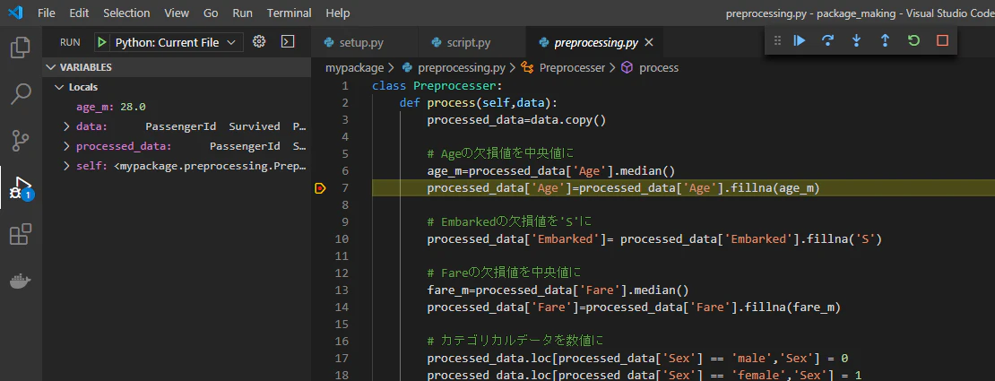This screenshot has height=381, width=995.
Task: Click on the 'class Preprocesser:' code line
Action: pos(437,86)
